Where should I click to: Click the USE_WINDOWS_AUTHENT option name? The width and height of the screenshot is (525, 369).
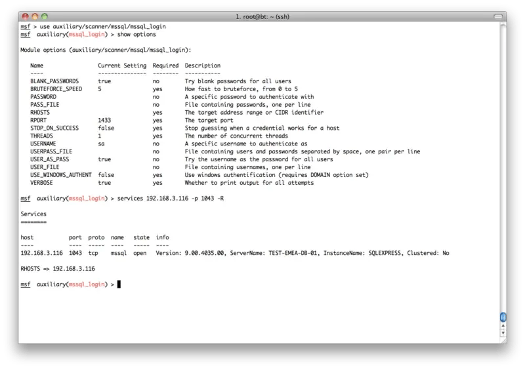click(61, 175)
